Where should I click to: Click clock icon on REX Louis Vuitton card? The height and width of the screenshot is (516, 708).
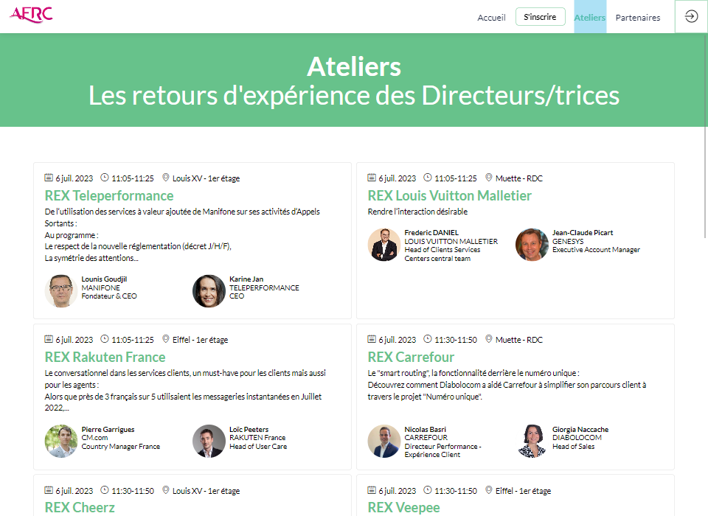(428, 178)
